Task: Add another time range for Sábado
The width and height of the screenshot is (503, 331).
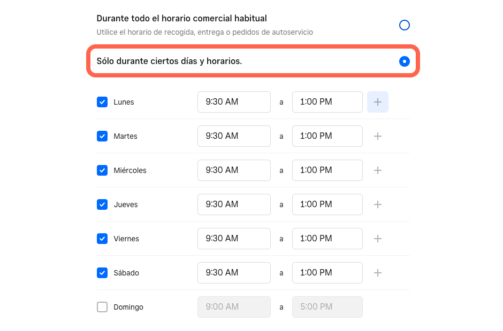Action: coord(378,273)
